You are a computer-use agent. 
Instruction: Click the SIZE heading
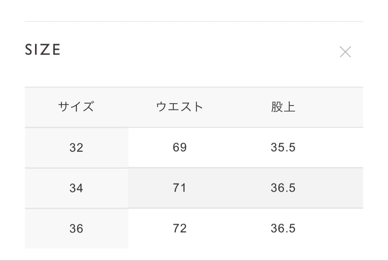(x=42, y=49)
